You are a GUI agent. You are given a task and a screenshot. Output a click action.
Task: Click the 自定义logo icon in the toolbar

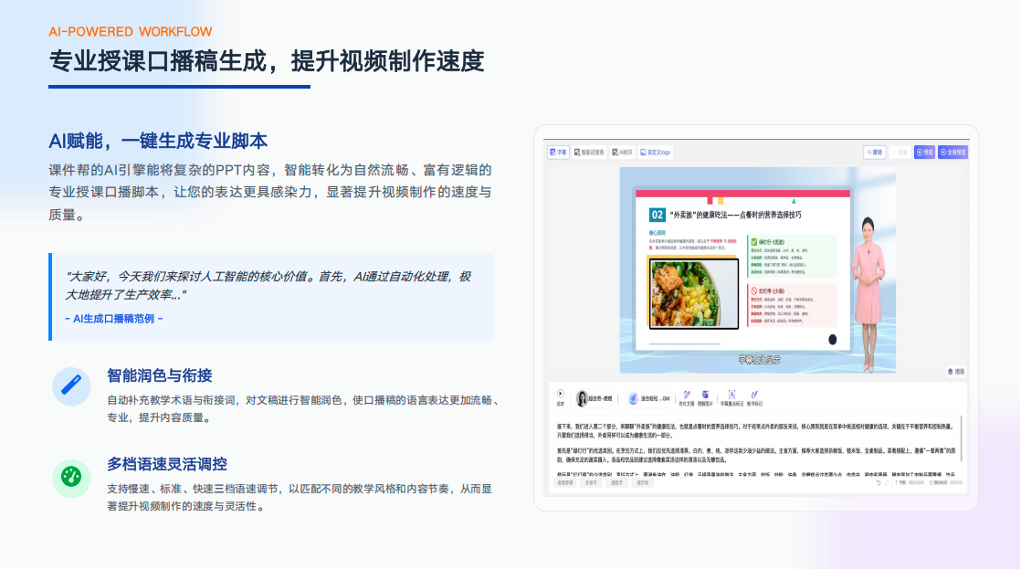tap(654, 153)
